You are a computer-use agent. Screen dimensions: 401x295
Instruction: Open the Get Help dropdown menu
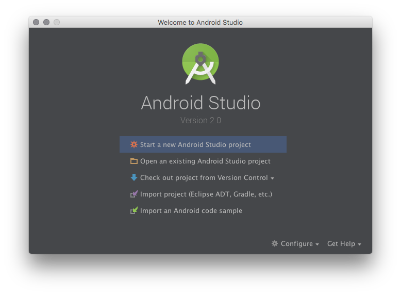(344, 243)
